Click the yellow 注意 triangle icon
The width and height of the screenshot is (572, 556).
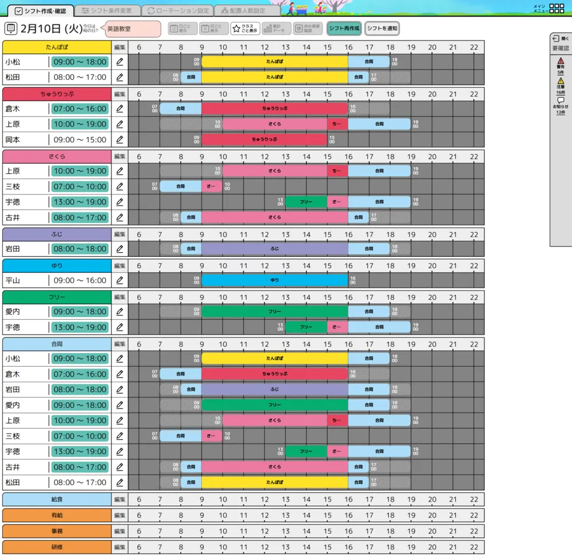pyautogui.click(x=561, y=81)
